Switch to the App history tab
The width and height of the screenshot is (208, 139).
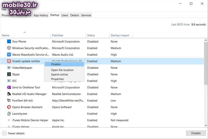(41, 15)
